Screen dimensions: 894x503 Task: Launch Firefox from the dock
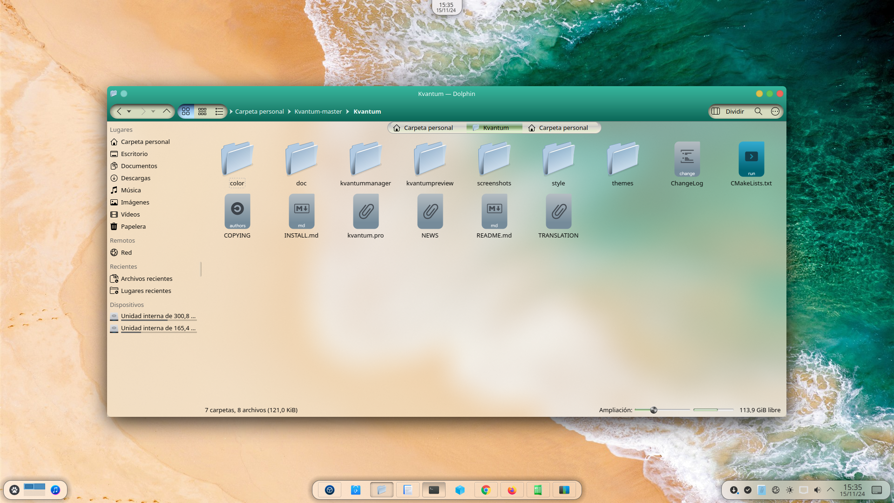pyautogui.click(x=512, y=490)
